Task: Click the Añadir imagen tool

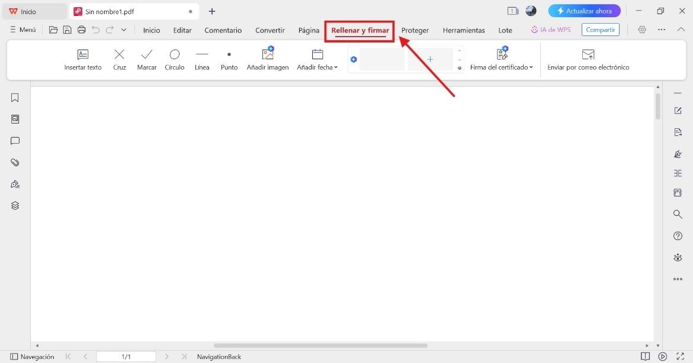Action: coord(268,59)
